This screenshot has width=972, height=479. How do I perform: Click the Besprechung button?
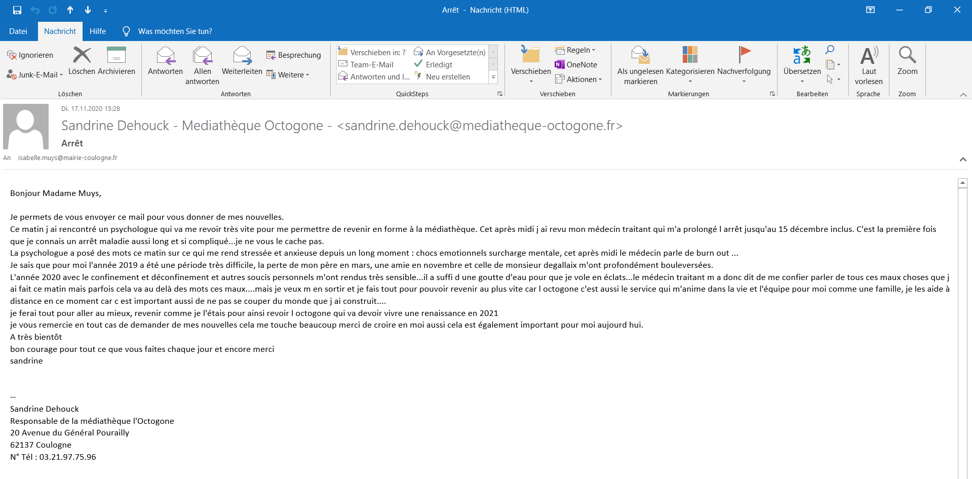coord(294,55)
